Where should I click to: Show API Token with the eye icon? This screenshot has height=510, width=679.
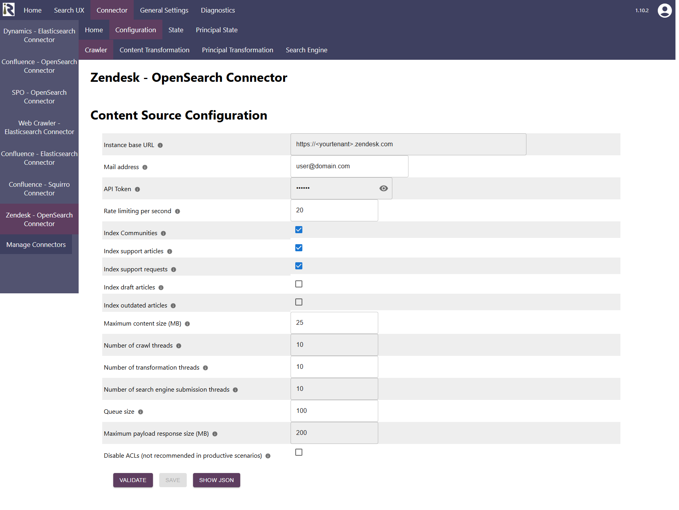383,188
